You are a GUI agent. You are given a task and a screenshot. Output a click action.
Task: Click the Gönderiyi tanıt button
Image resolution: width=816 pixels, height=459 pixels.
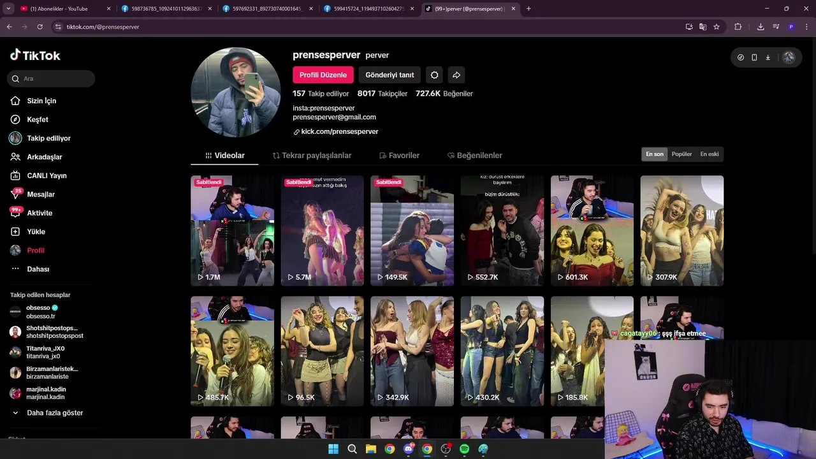pos(390,75)
